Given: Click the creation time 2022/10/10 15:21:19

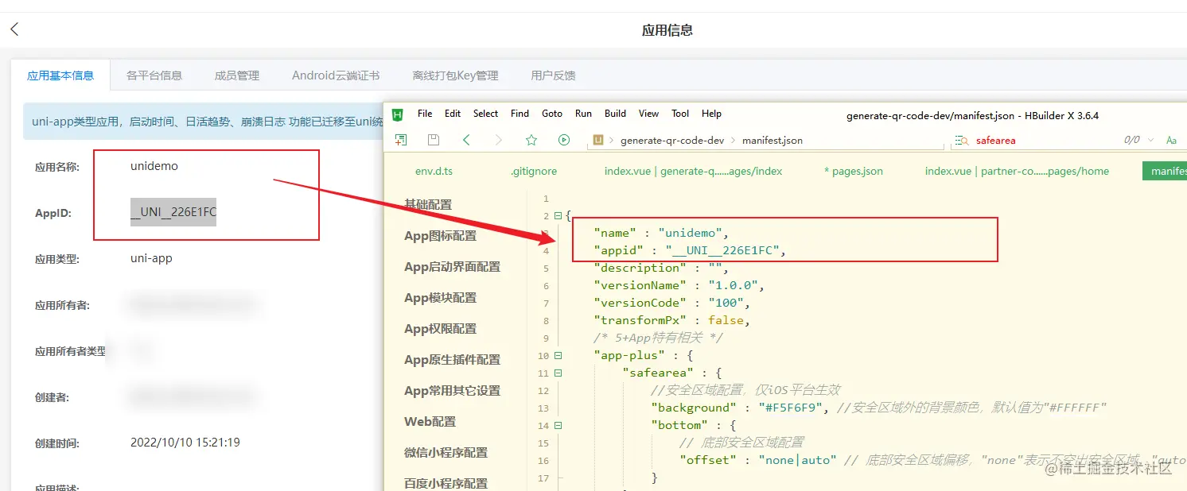Looking at the screenshot, I should tap(185, 443).
